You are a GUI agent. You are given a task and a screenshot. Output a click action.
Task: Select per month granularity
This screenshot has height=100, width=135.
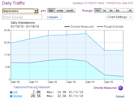70,10
